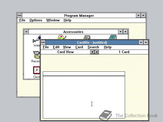Click the Program Manager title bar
This screenshot has width=163, height=122.
point(79,16)
